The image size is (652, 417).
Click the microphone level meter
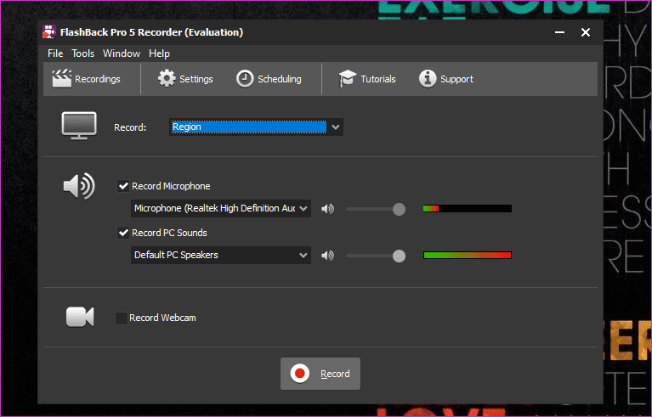[x=468, y=209]
